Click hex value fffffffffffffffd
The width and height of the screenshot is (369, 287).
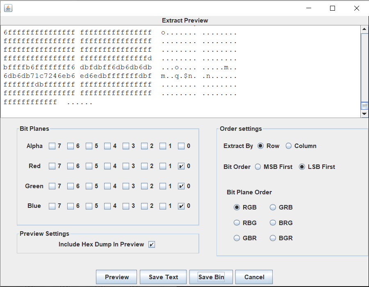116,59
